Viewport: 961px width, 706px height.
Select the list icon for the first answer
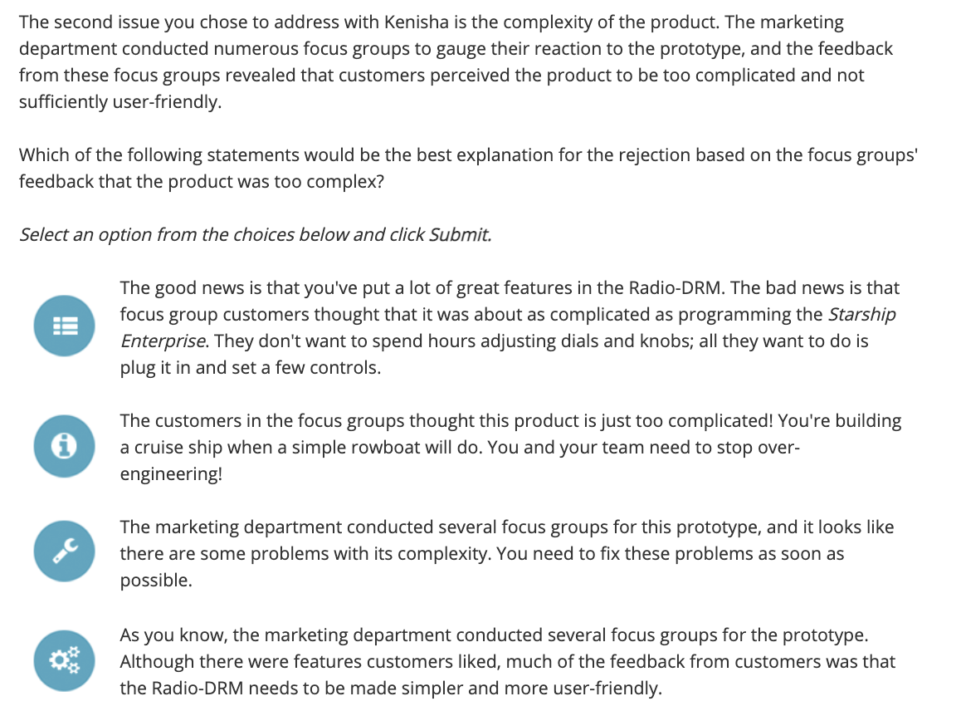65,326
